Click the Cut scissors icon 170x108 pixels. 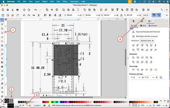click(52, 10)
